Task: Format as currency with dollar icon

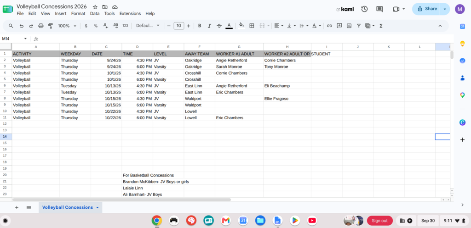Action: [86, 26]
